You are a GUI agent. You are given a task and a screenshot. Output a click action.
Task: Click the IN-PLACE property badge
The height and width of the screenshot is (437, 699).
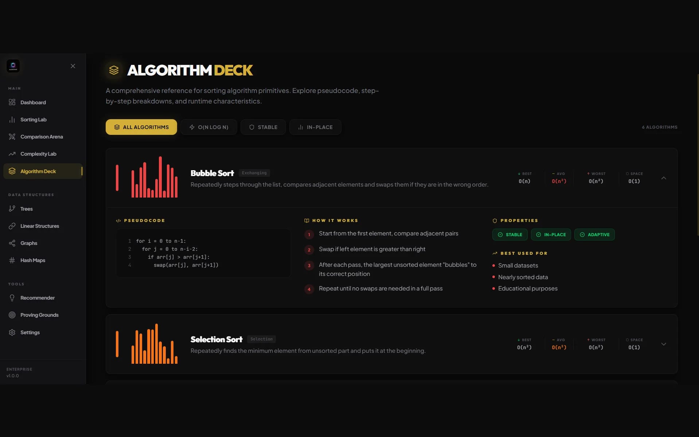tap(551, 235)
